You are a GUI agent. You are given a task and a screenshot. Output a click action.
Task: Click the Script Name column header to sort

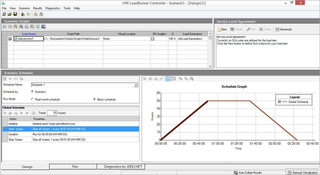tap(29, 34)
